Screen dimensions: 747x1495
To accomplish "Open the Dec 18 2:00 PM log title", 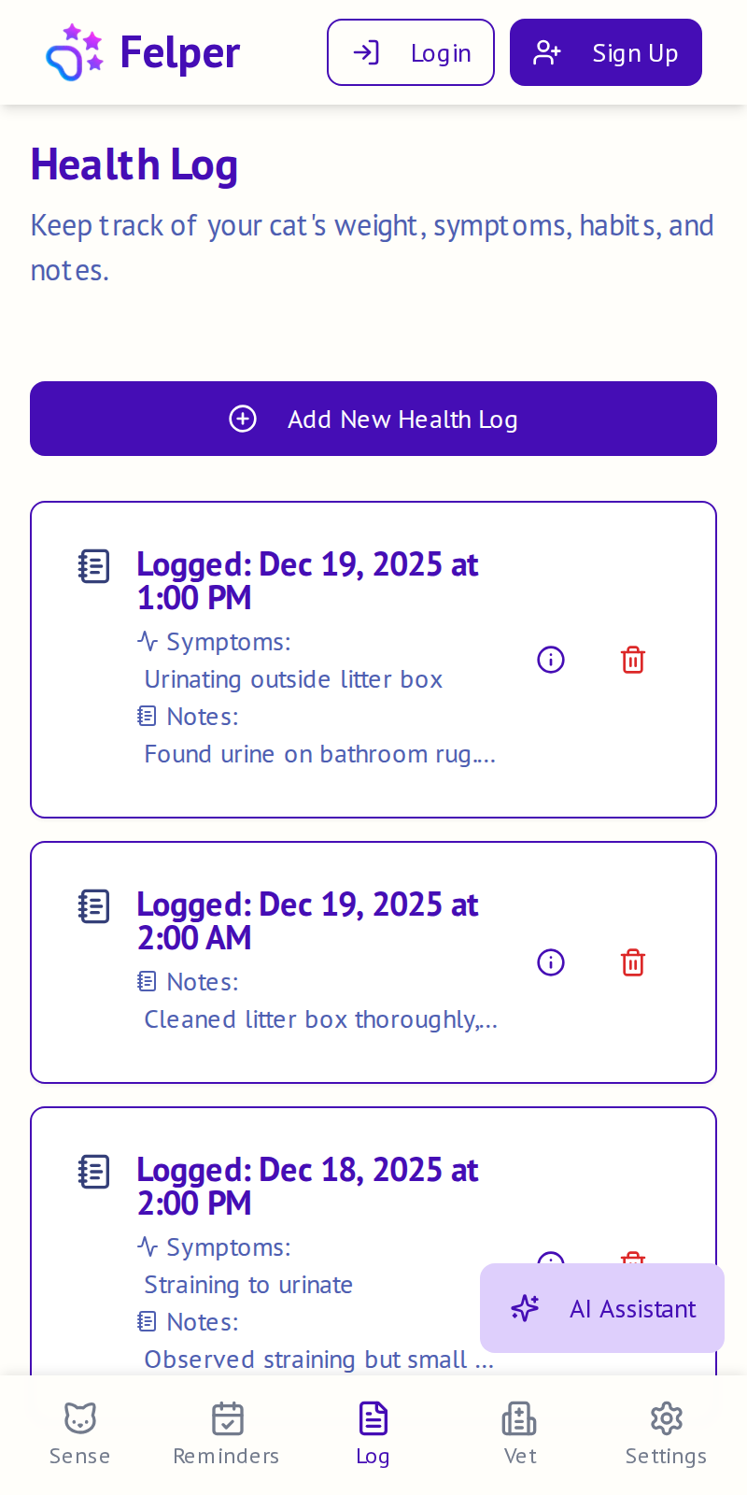I will tap(307, 1186).
